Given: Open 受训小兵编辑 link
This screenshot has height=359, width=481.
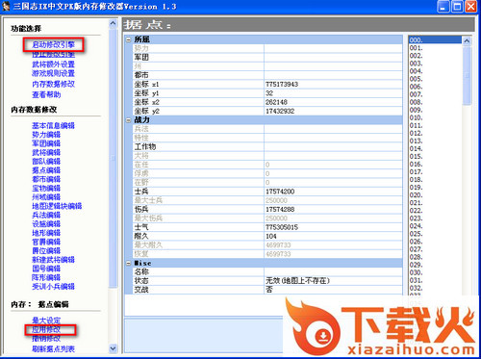Looking at the screenshot, I should (53, 287).
